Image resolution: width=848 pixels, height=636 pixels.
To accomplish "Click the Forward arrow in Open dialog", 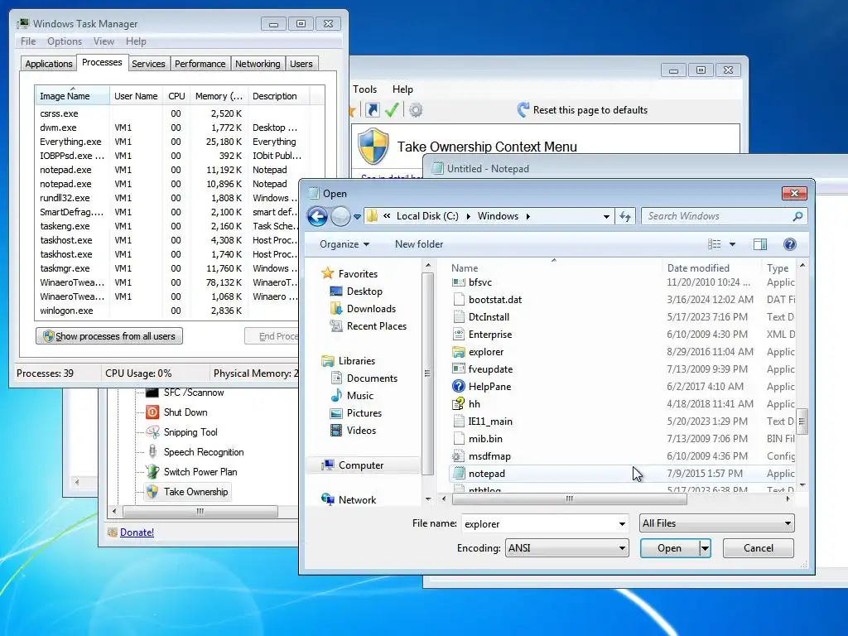I will point(340,217).
